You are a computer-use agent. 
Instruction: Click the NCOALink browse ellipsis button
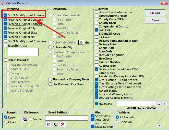pyautogui.click(x=159, y=104)
